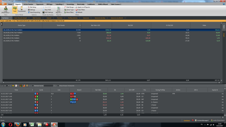
Task: Click the green-red bars icon in hands toolbar
Action: tap(21, 86)
